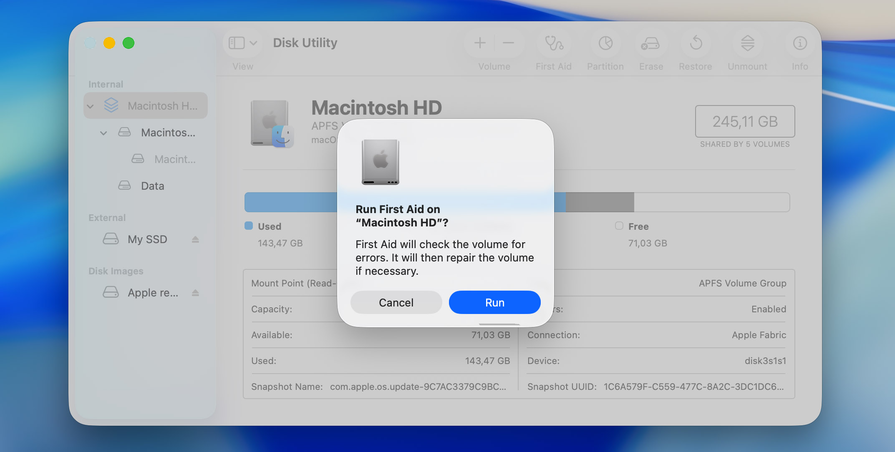
Task: Cancel the First Aid dialog
Action: pos(396,302)
